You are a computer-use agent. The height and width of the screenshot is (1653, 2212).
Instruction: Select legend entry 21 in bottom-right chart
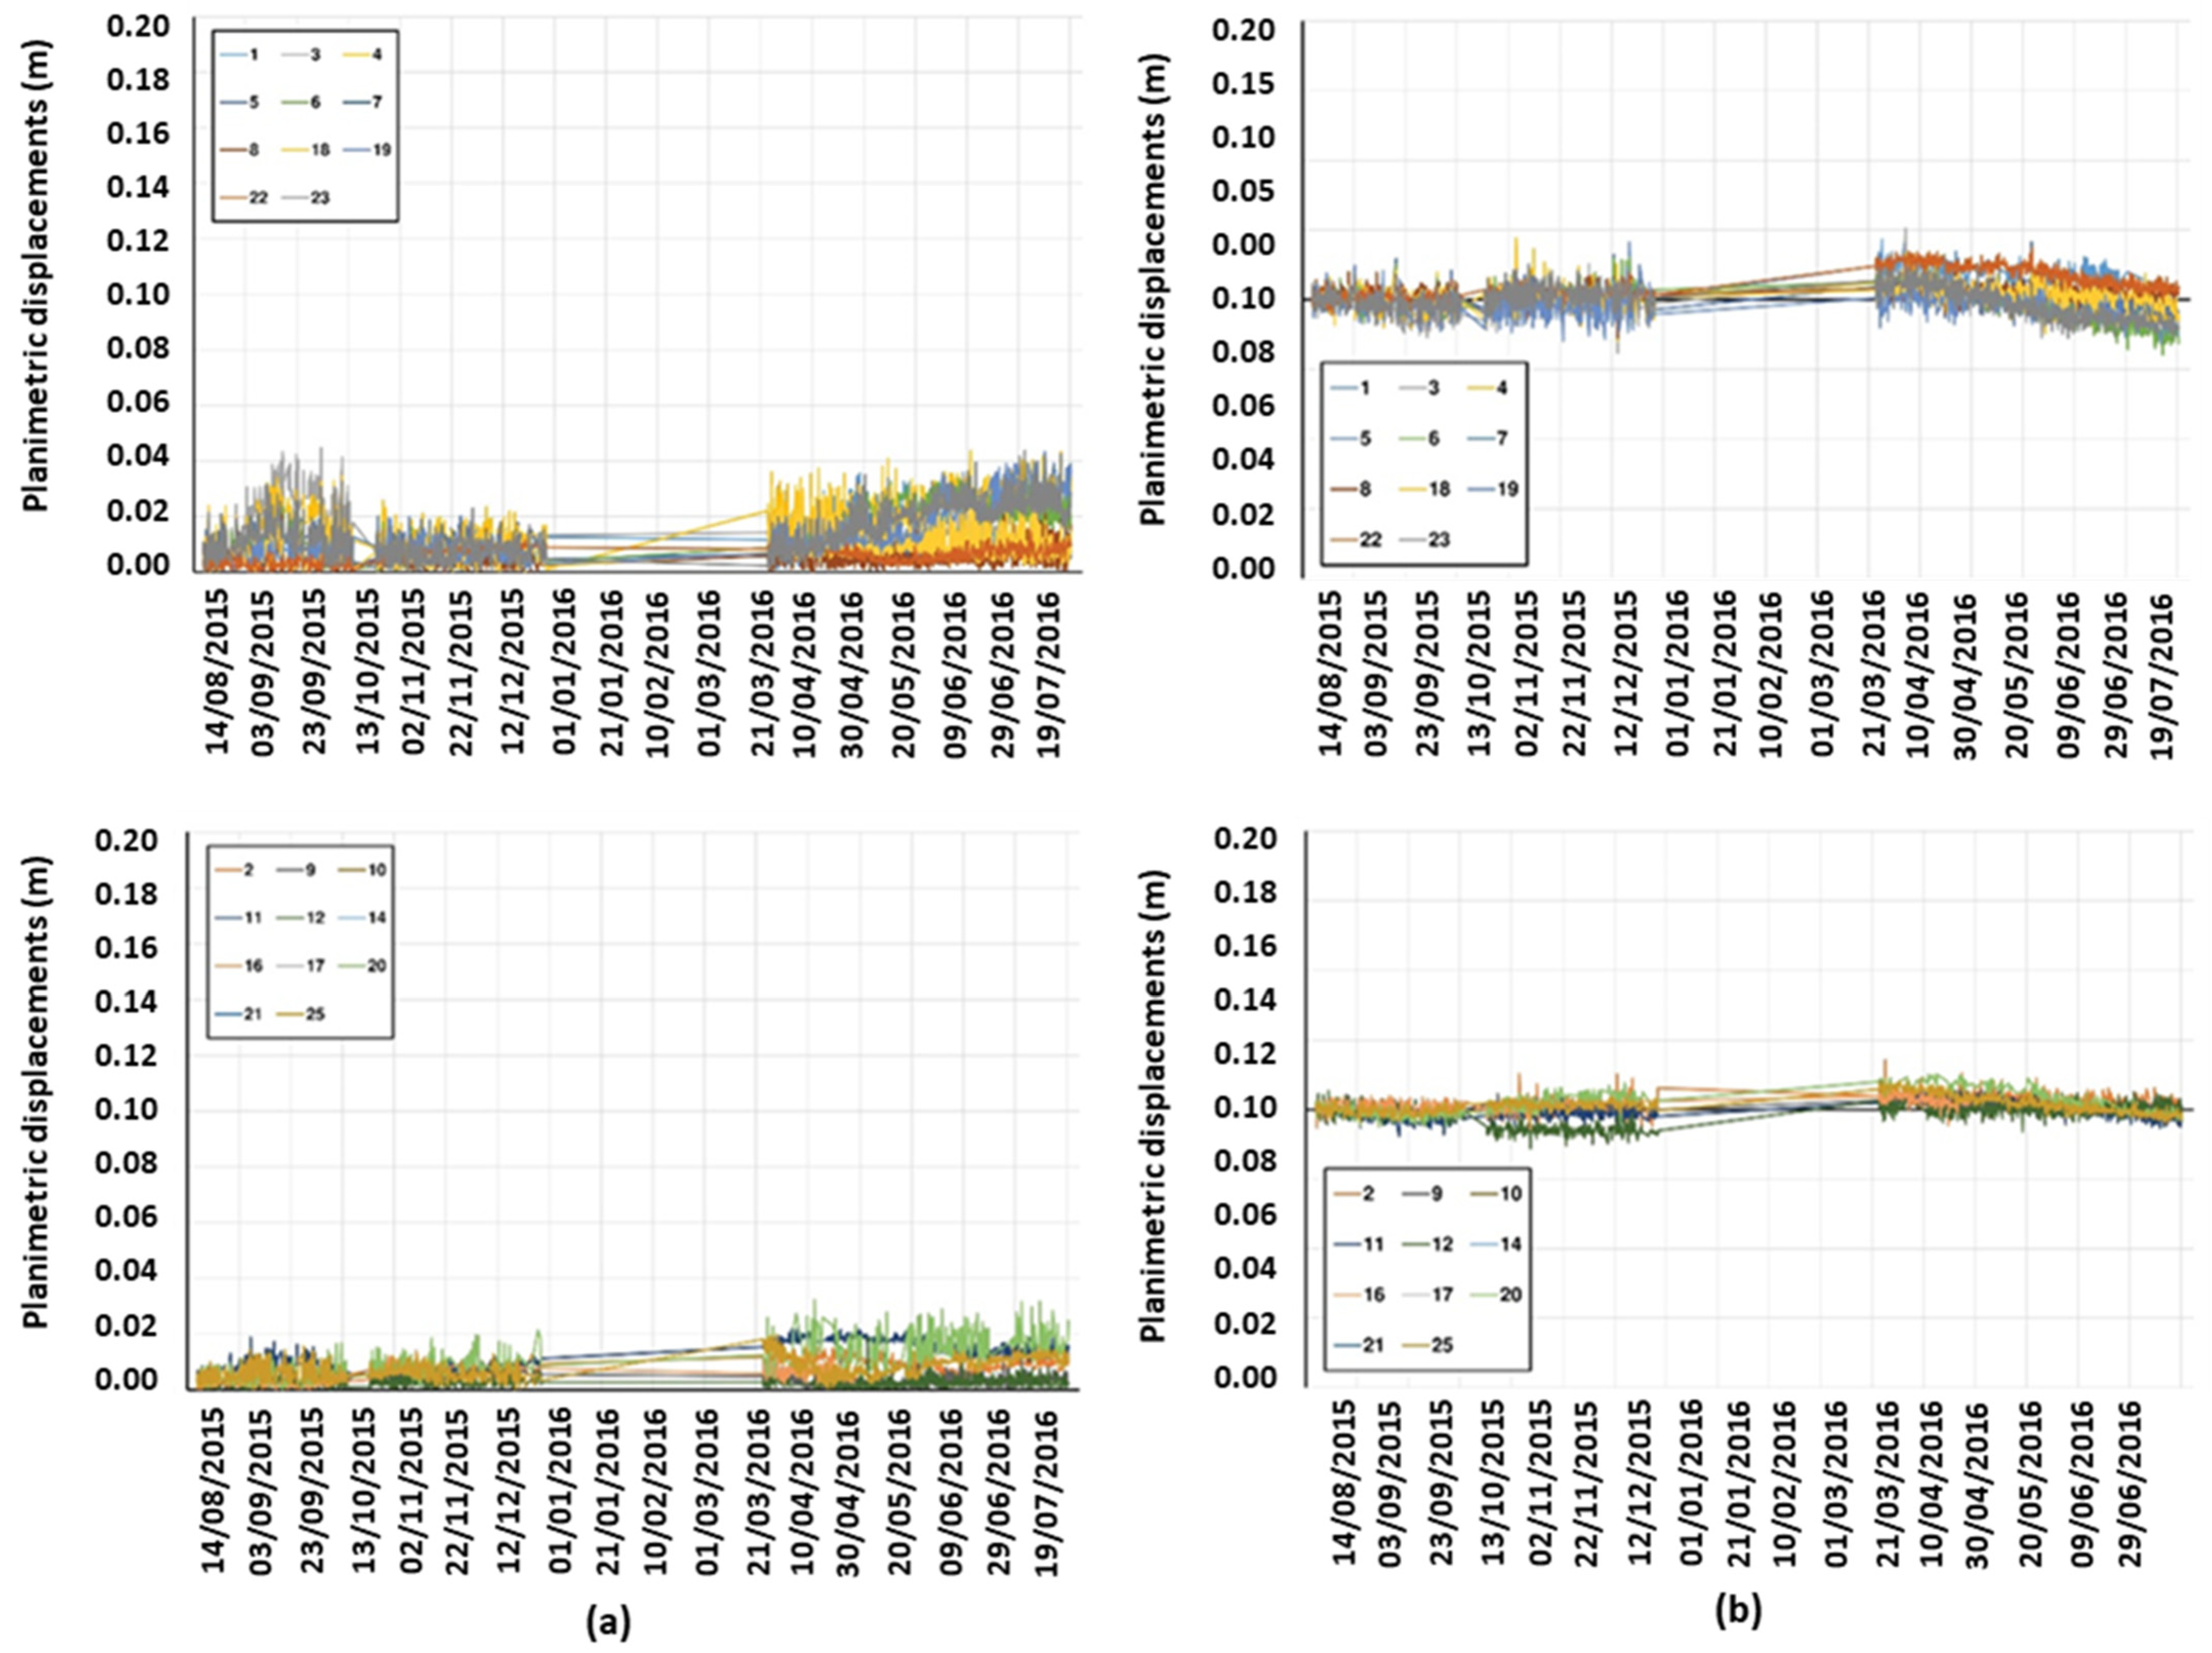pos(1372,1345)
